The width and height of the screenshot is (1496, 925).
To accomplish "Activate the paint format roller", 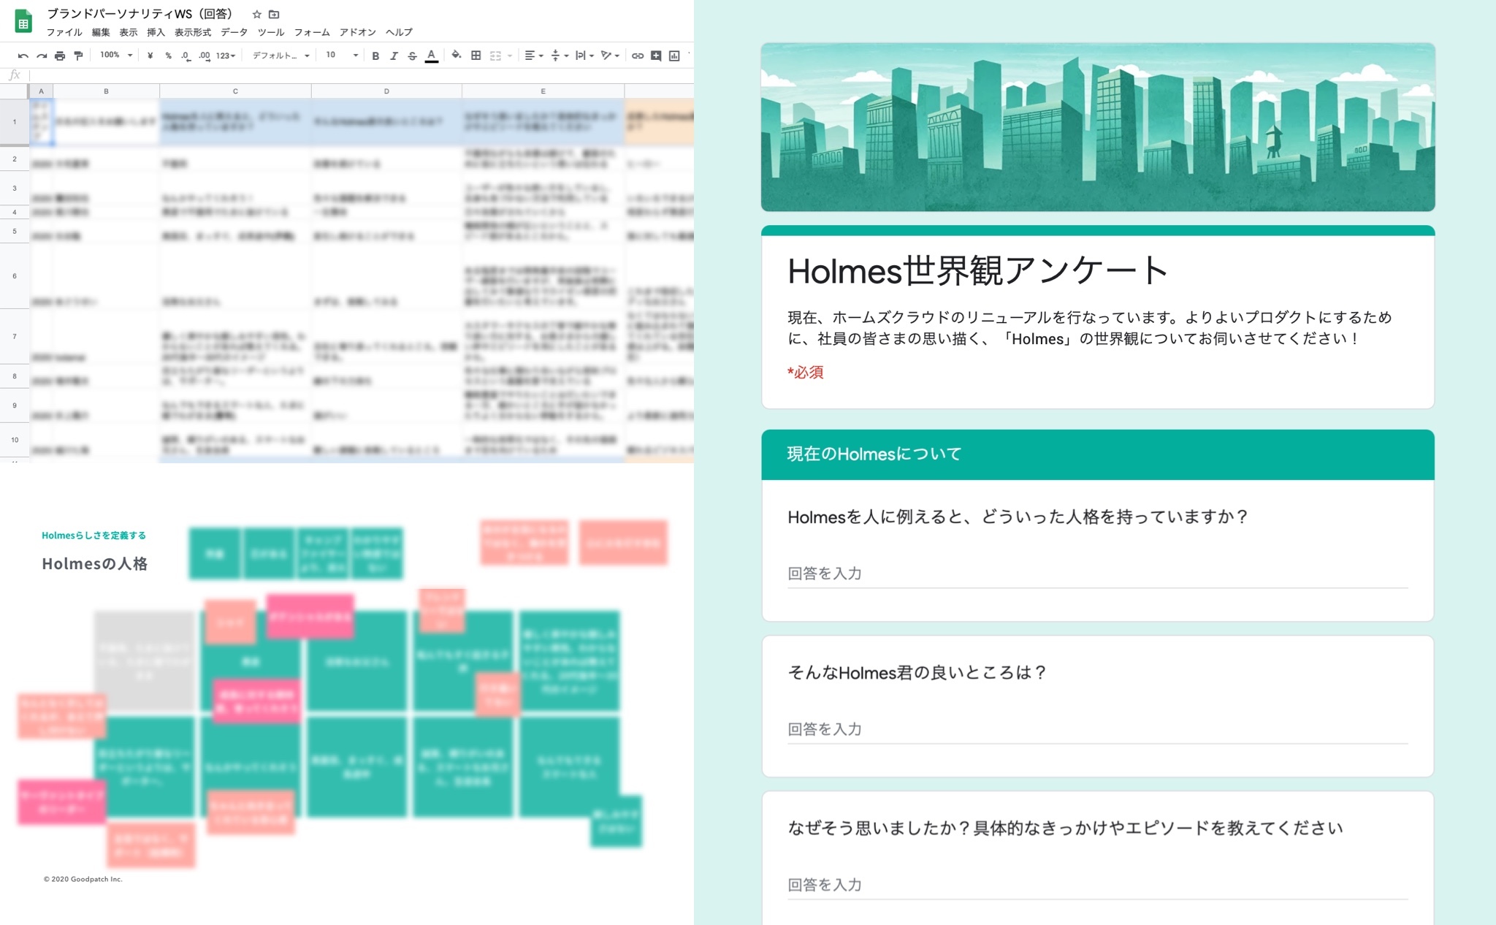I will click(x=78, y=56).
